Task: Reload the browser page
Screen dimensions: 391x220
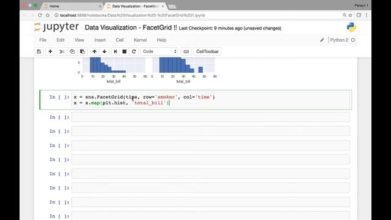Action: pos(40,15)
